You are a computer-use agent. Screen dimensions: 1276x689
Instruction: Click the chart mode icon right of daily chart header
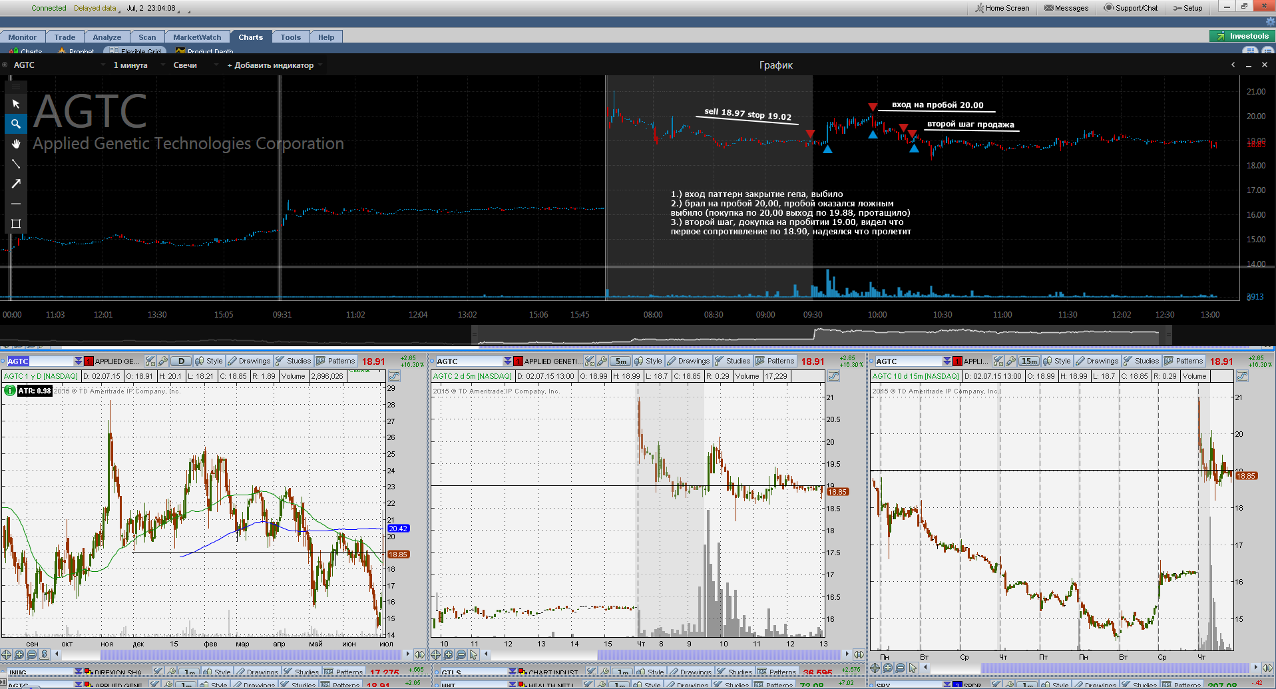[x=394, y=376]
